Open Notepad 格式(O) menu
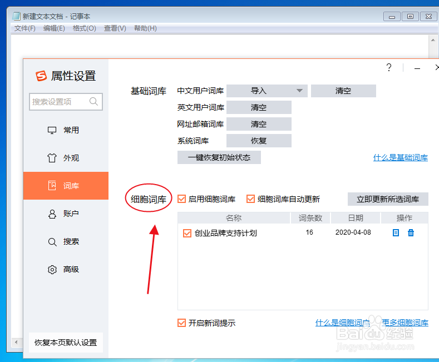 [x=84, y=28]
